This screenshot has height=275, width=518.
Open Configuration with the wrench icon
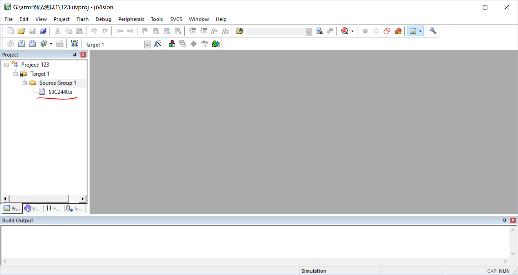point(433,31)
